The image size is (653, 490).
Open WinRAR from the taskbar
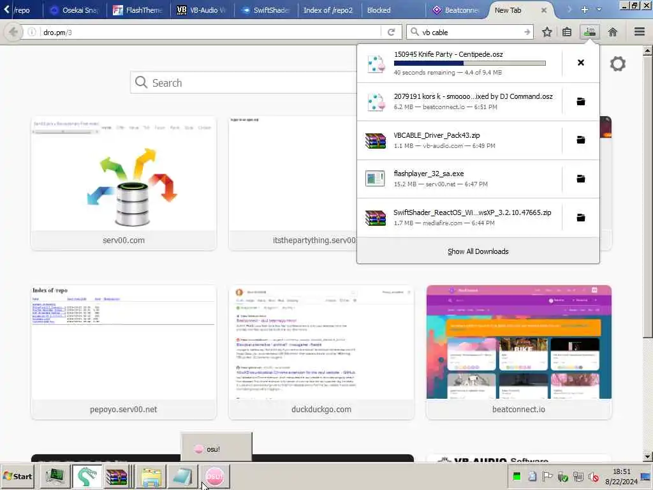[x=117, y=476]
